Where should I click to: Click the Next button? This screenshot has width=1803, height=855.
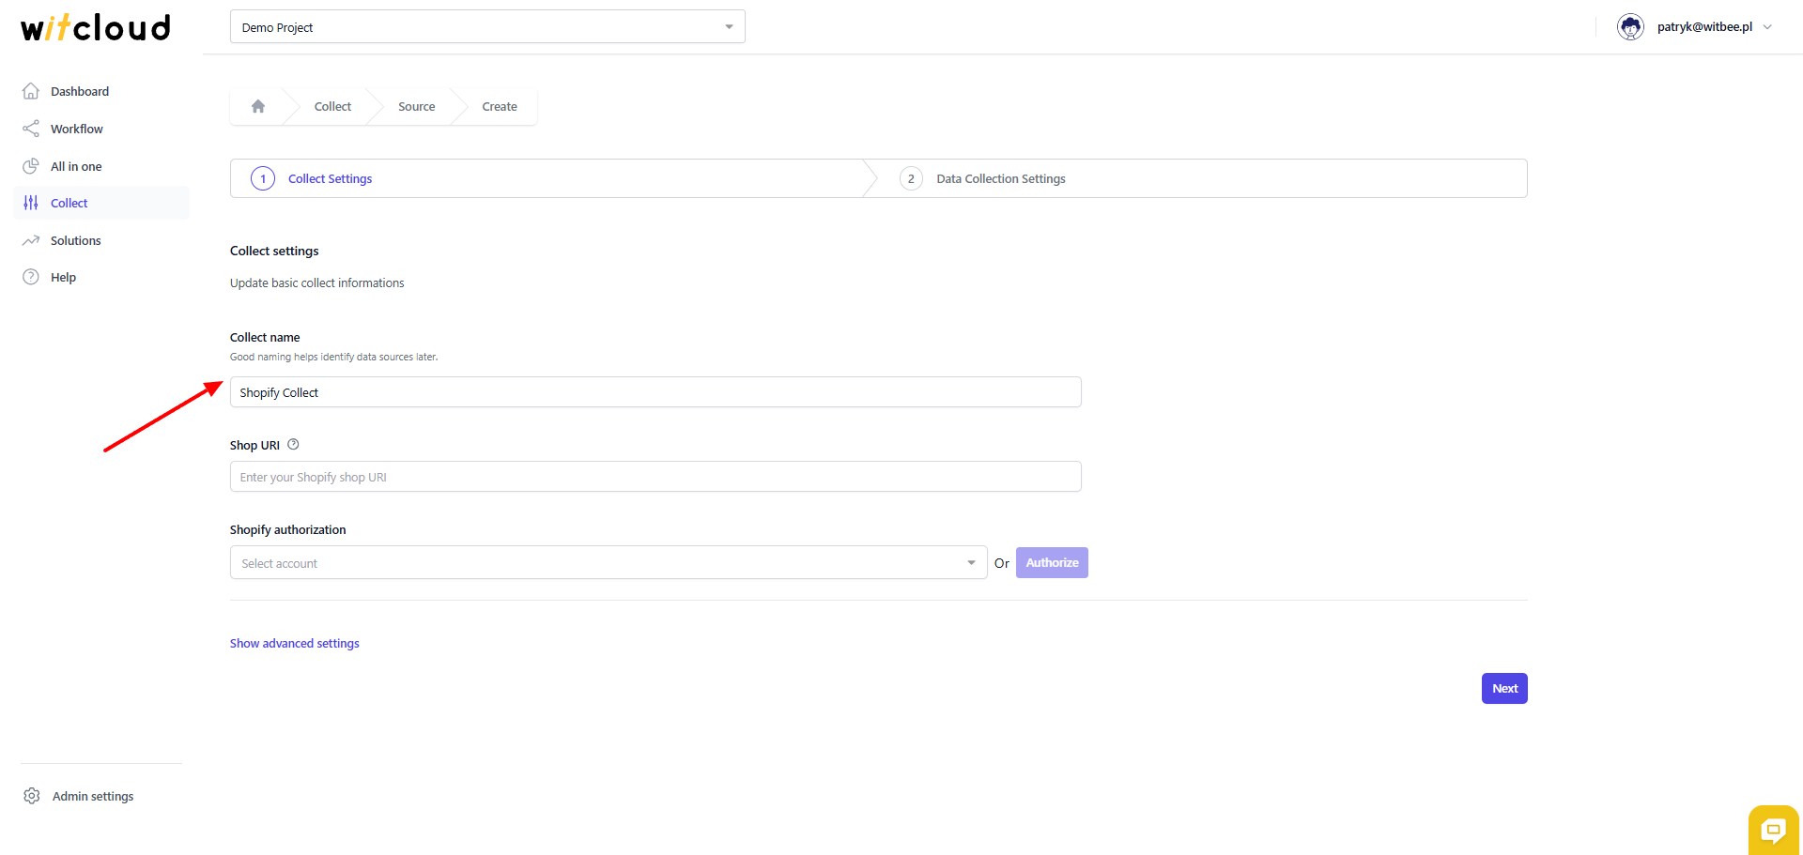pyautogui.click(x=1504, y=689)
